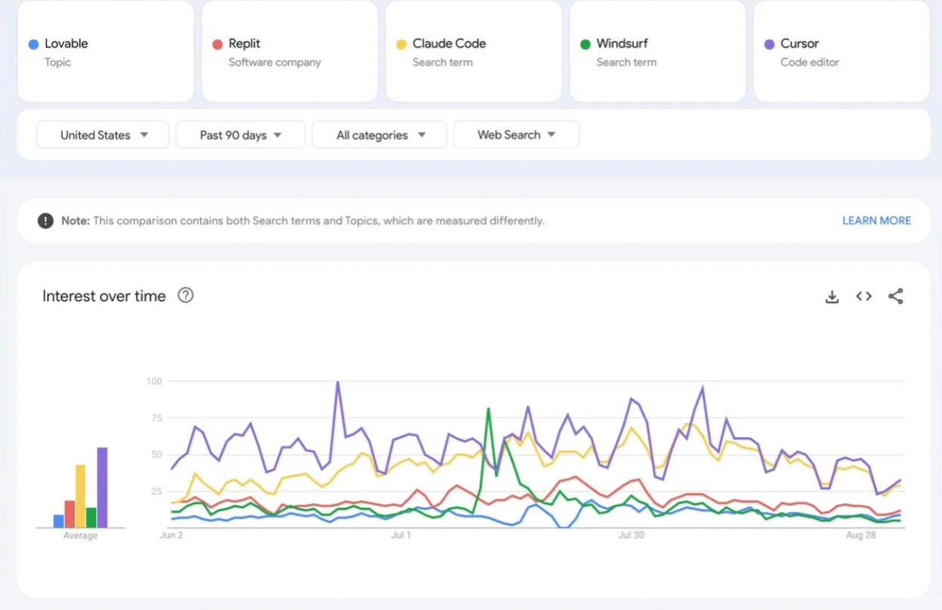Click the Average label under bars

[80, 536]
